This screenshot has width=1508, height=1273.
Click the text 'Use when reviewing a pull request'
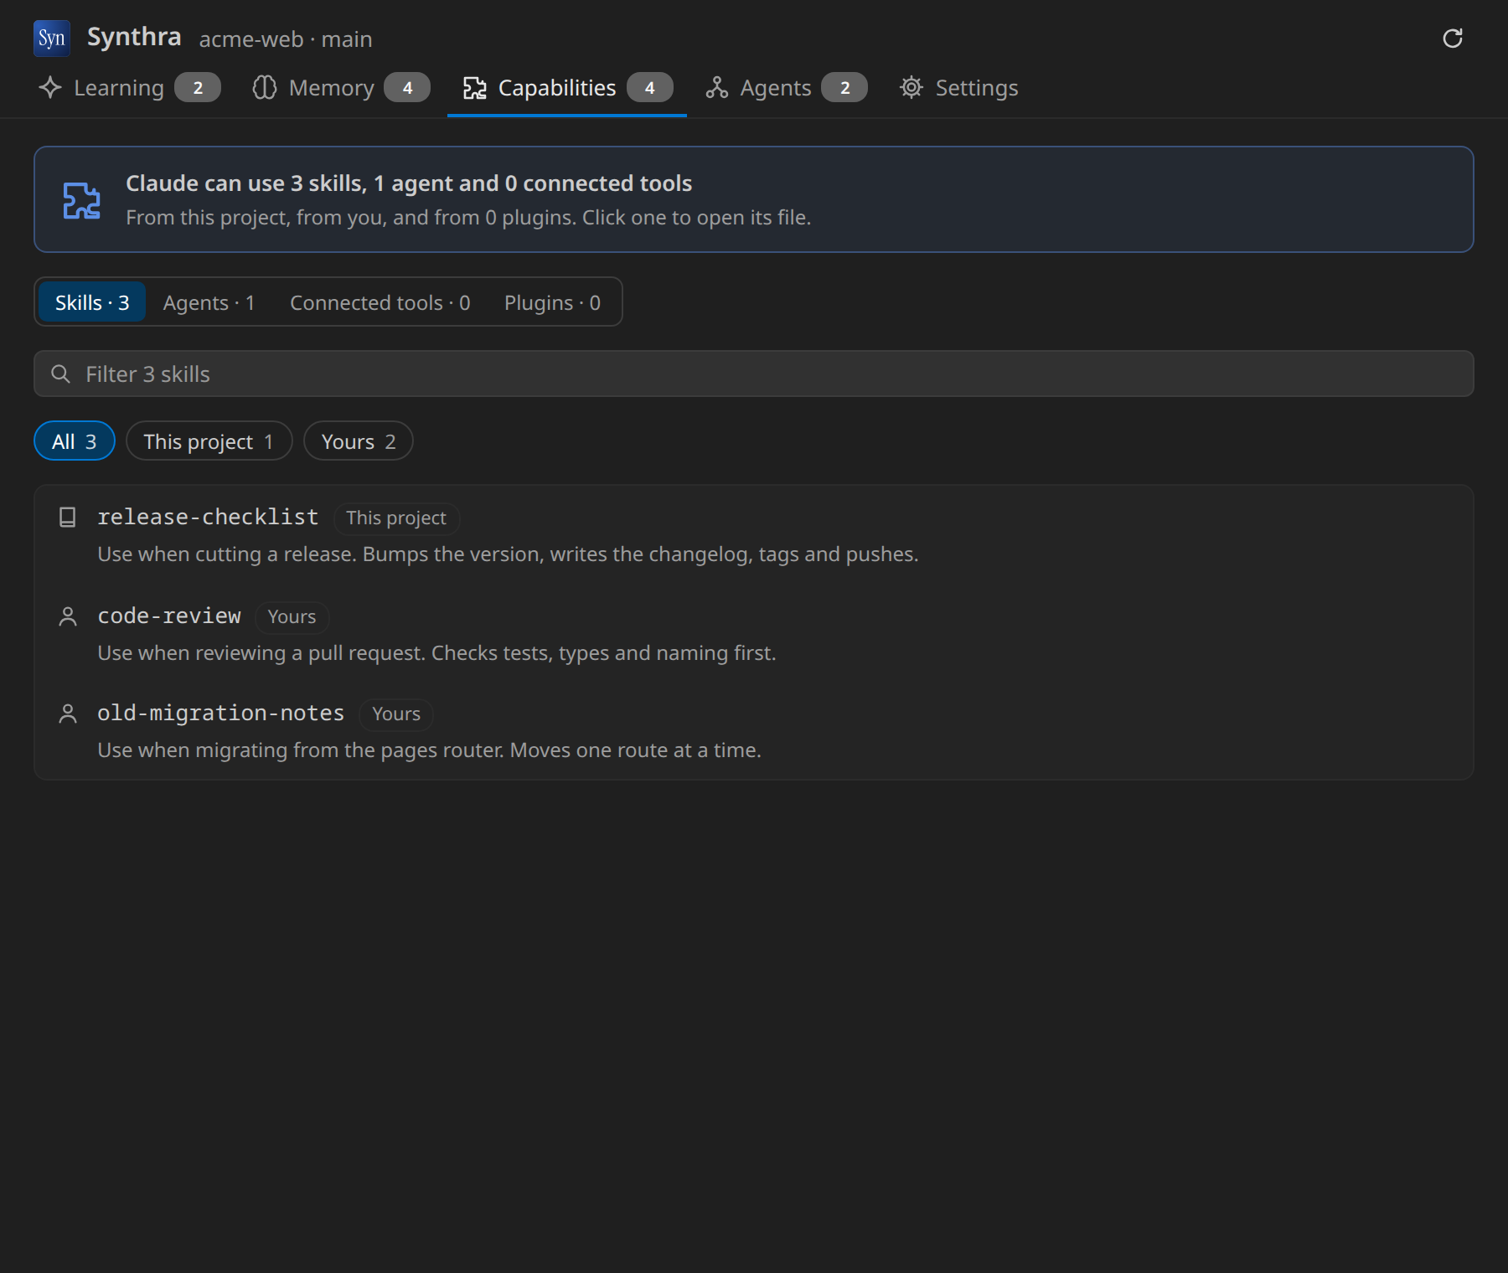coord(261,653)
